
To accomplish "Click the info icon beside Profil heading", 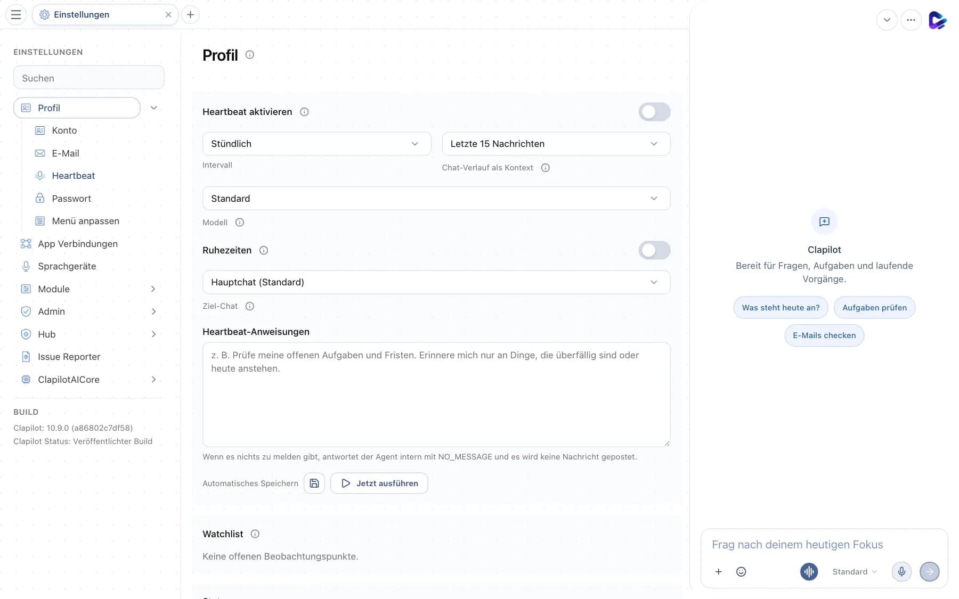I will [250, 55].
